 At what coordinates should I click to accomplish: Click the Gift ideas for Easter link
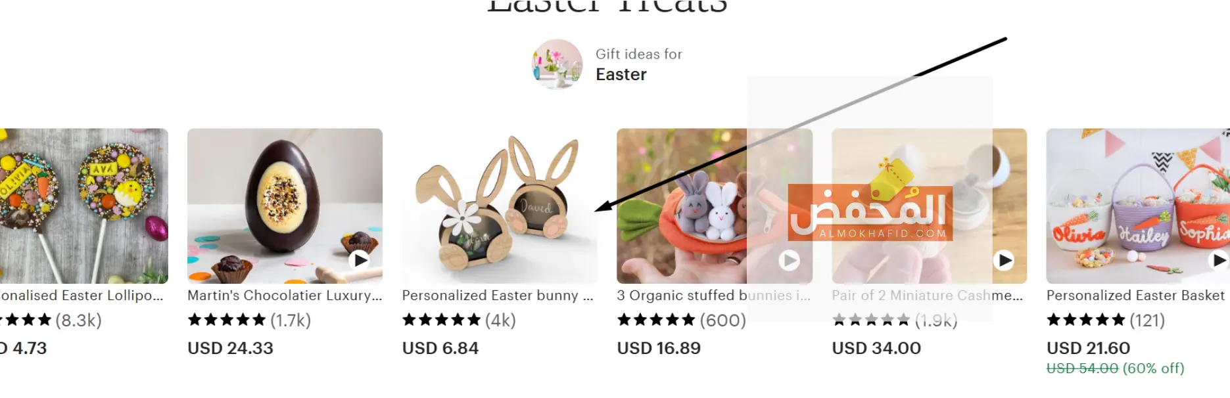click(x=638, y=64)
